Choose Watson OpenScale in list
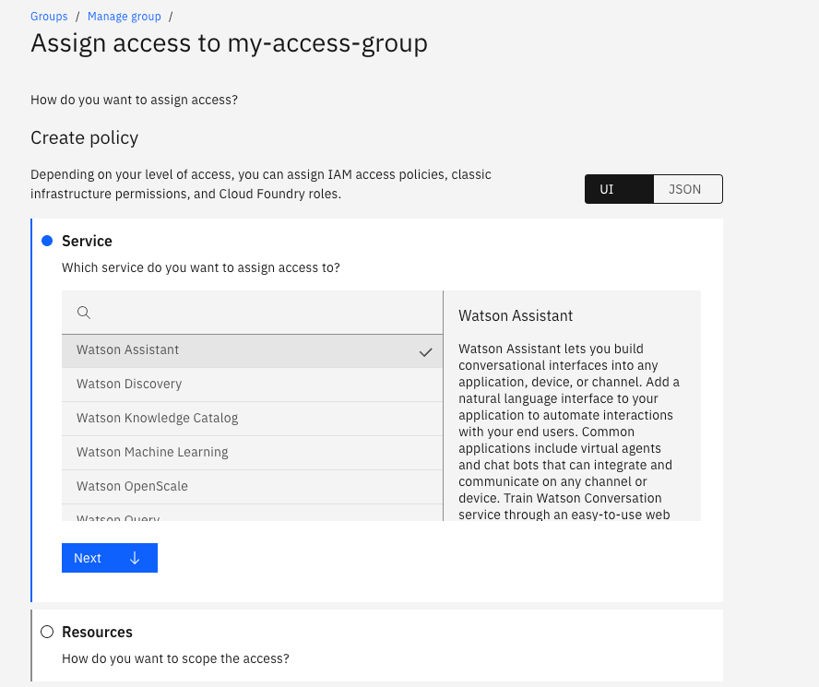 (x=132, y=487)
